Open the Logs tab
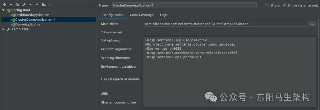Viewport: 320px width, 110px height. [164, 15]
